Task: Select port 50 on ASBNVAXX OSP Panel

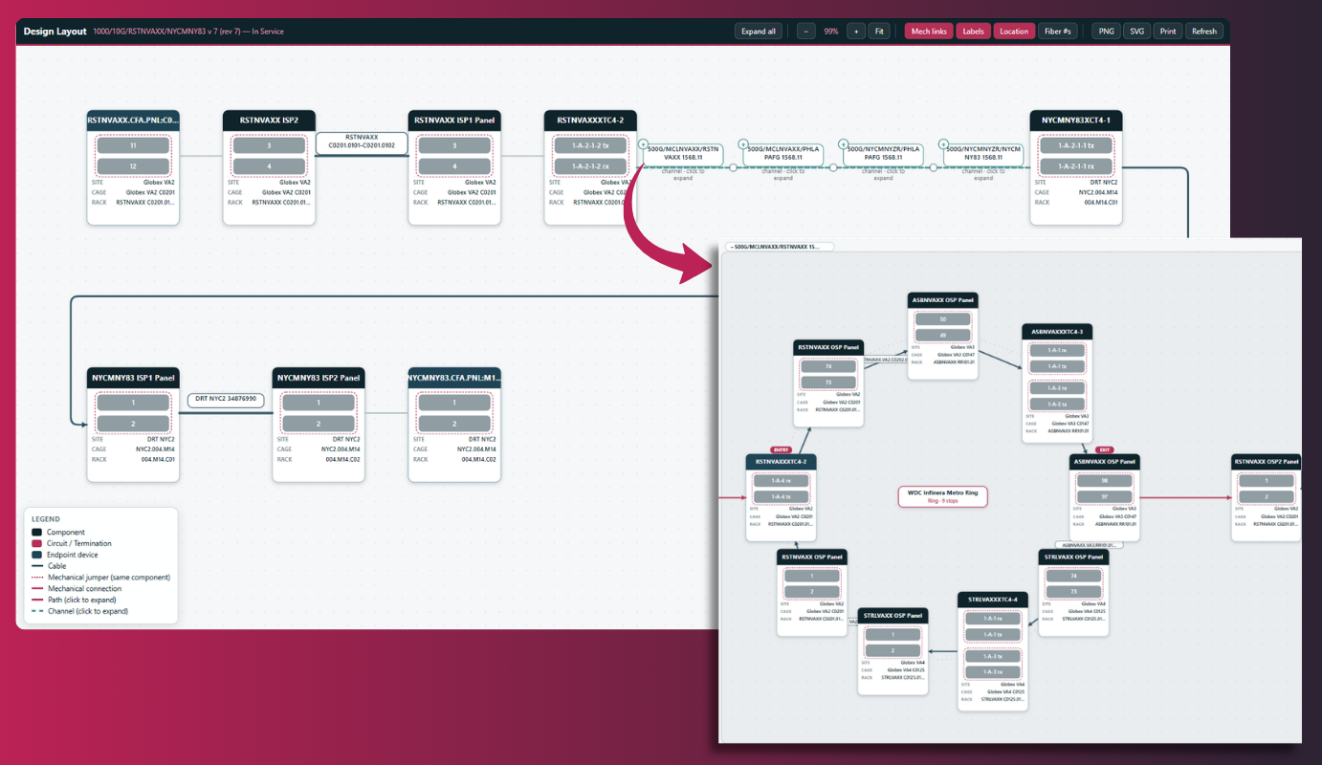Action: pos(942,319)
